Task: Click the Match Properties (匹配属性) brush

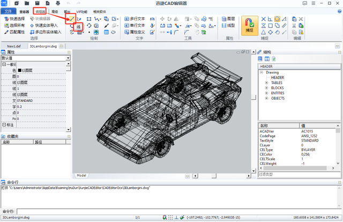Action: click(14, 32)
